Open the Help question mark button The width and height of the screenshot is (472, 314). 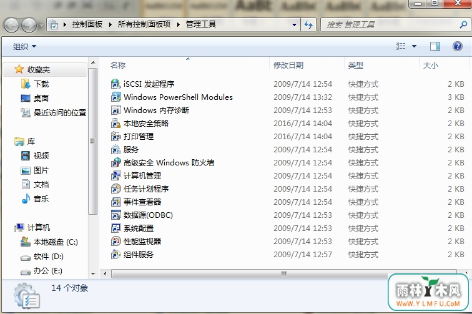point(457,46)
